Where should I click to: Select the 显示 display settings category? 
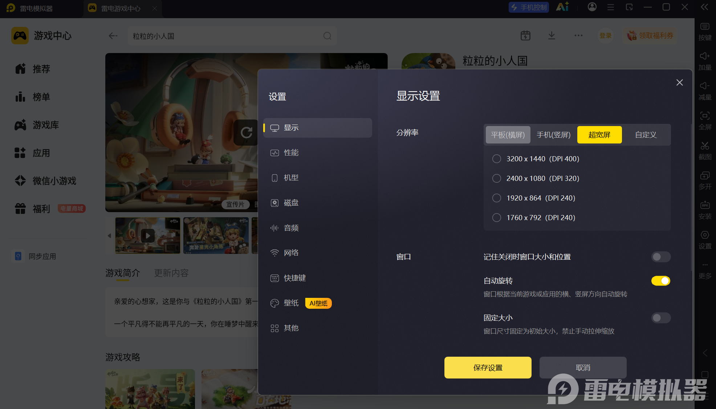tap(318, 128)
